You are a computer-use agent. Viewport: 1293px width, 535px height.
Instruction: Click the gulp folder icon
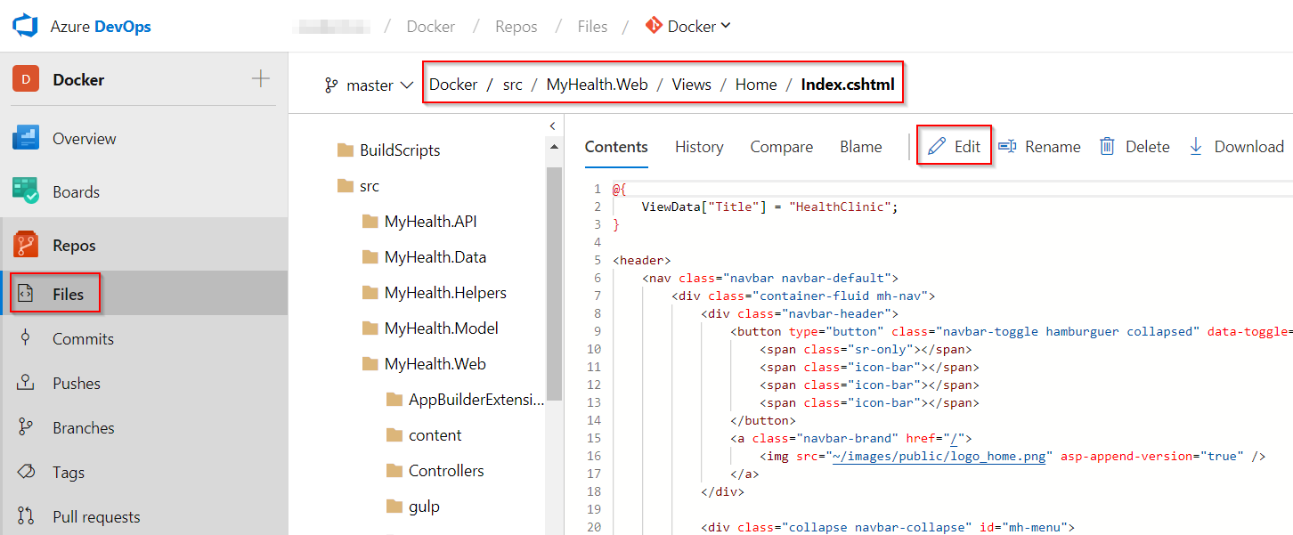coord(394,507)
